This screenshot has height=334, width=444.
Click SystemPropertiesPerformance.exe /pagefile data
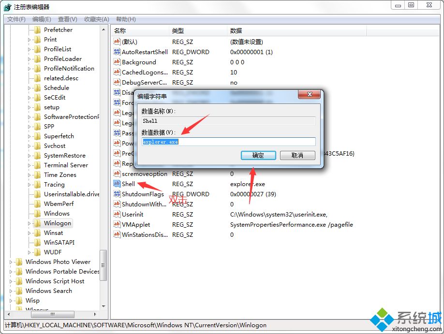click(x=291, y=224)
